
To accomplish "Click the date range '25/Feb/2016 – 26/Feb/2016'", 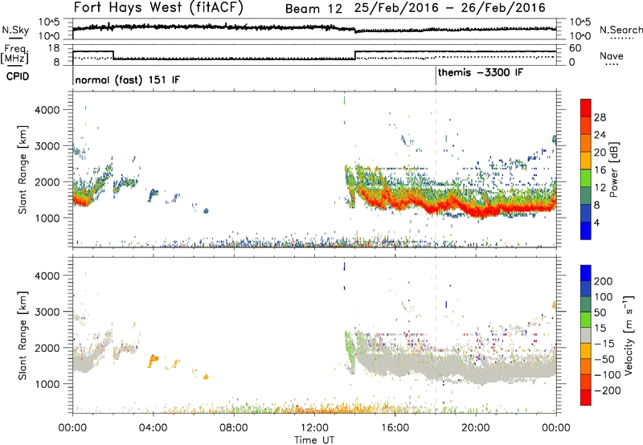I will click(x=450, y=8).
